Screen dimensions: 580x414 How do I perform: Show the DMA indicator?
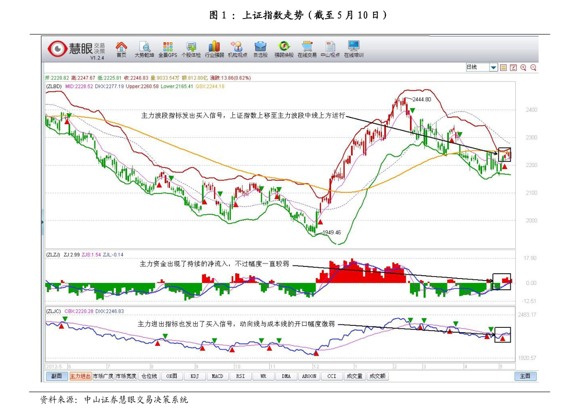pos(286,376)
